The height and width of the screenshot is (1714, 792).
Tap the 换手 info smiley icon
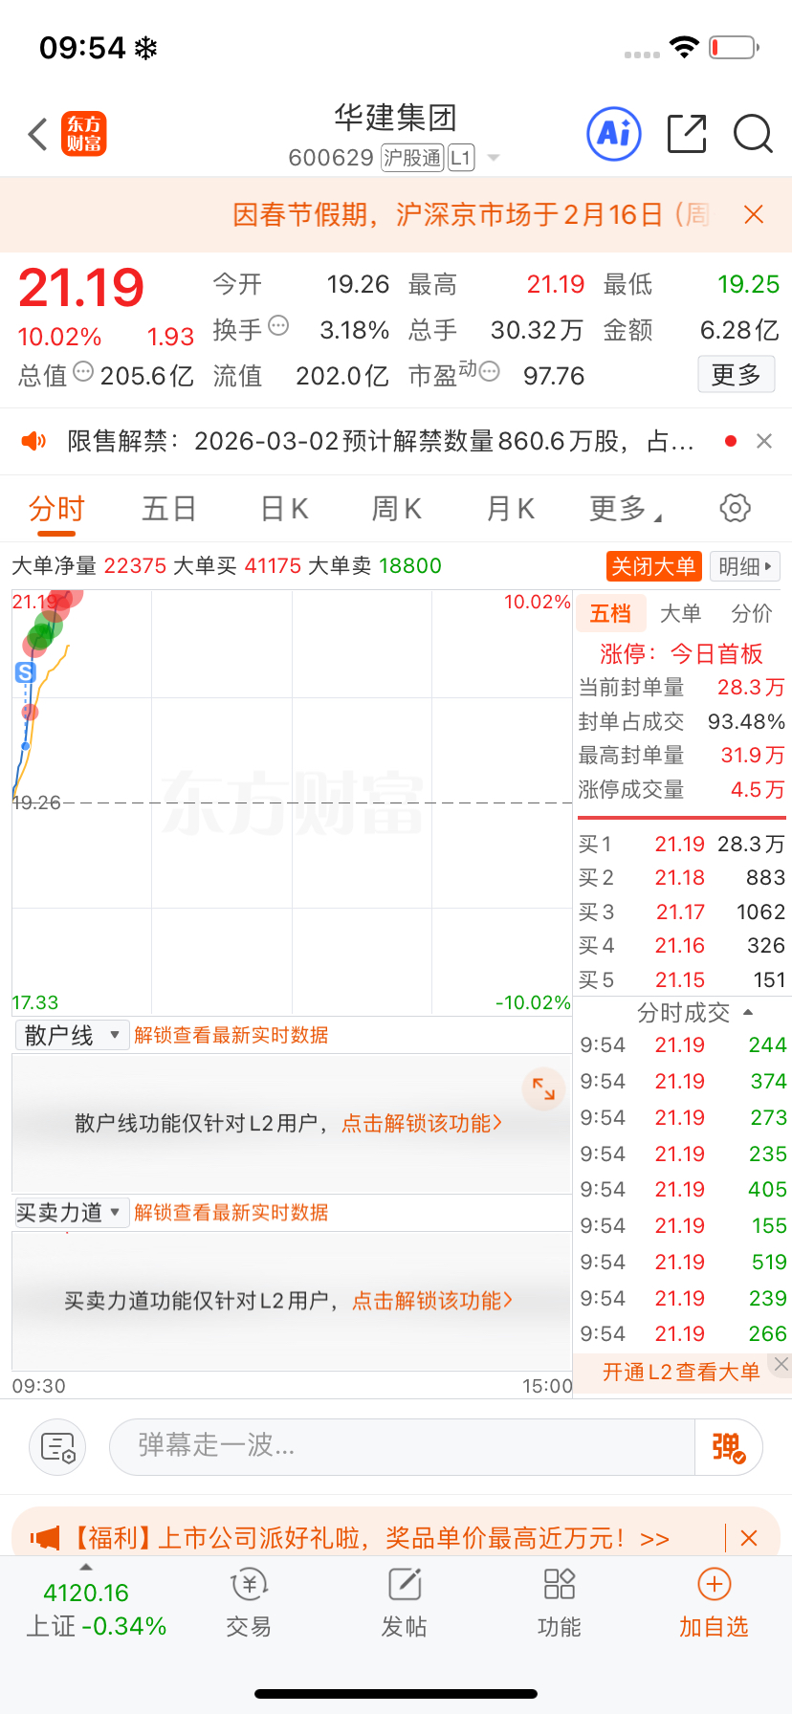278,325
